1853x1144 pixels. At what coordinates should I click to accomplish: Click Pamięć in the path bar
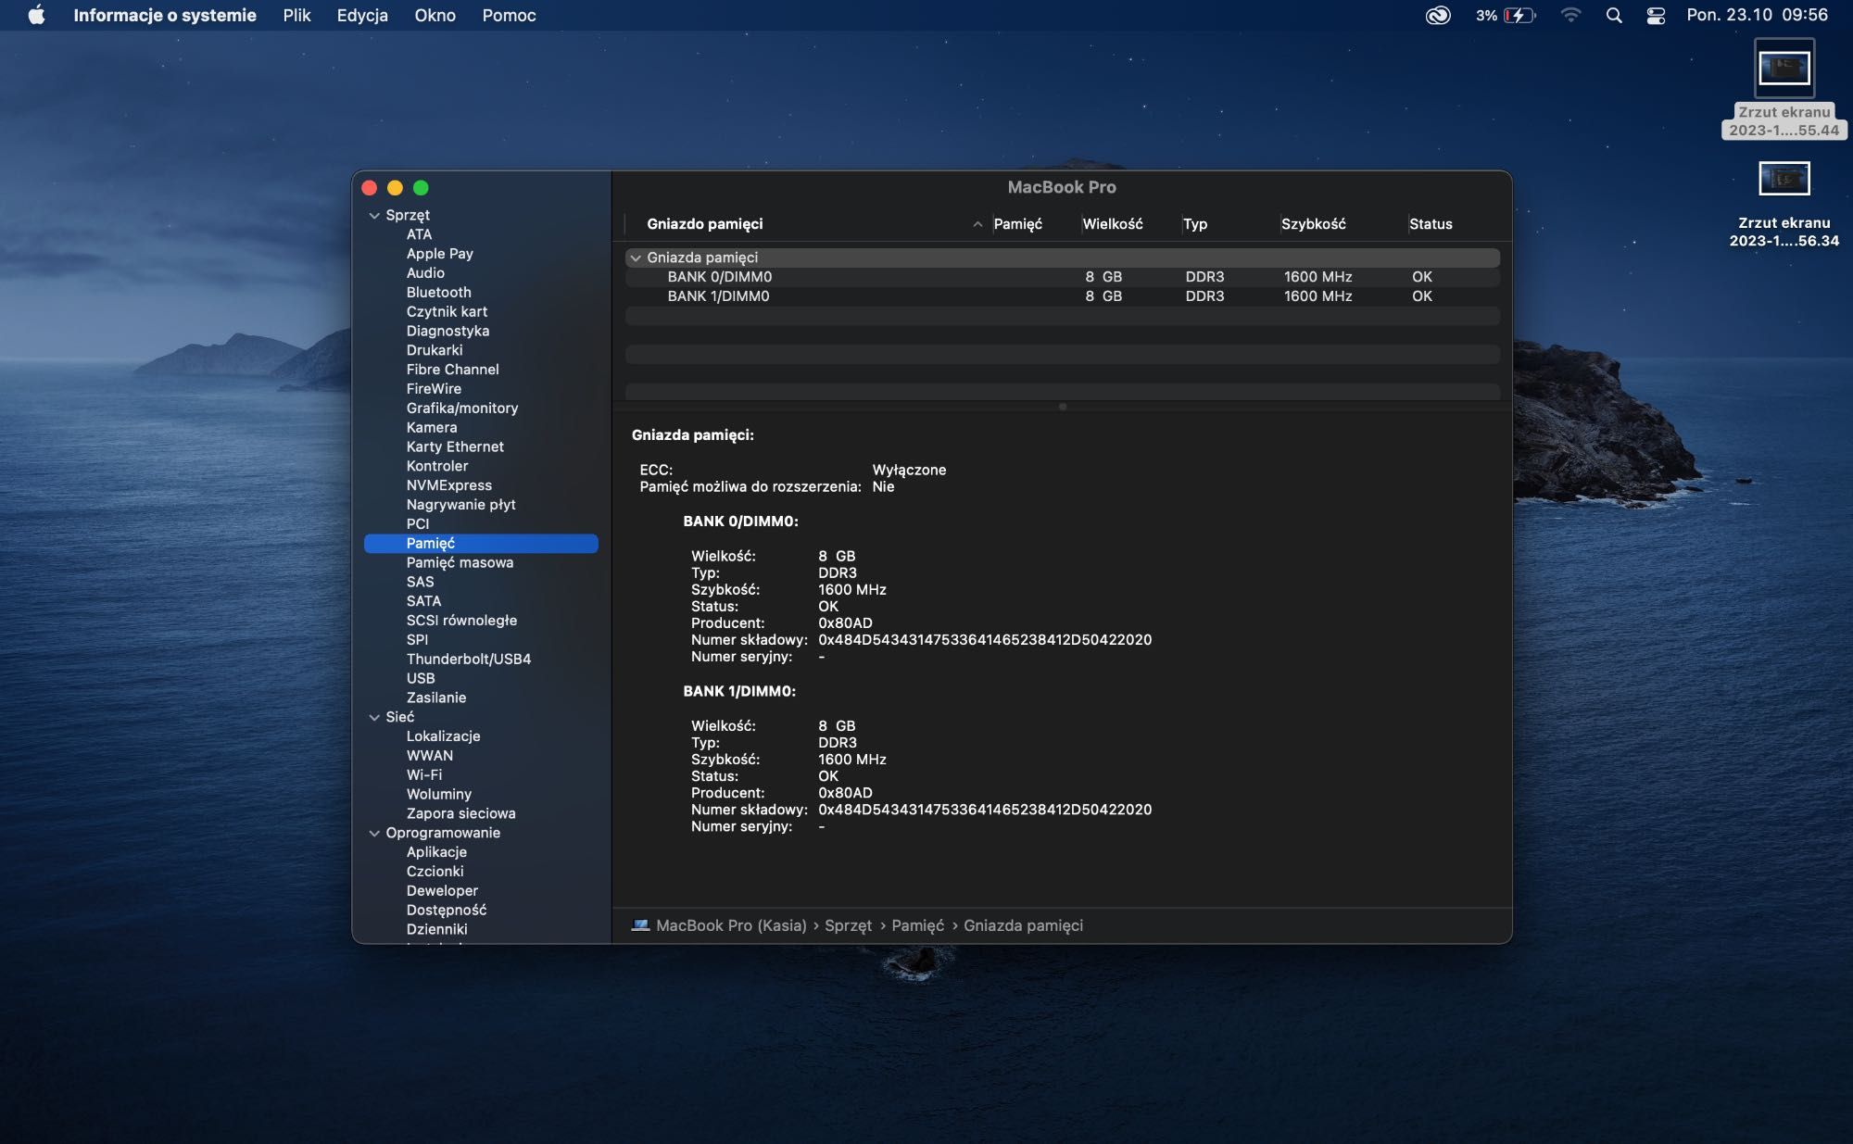(917, 926)
